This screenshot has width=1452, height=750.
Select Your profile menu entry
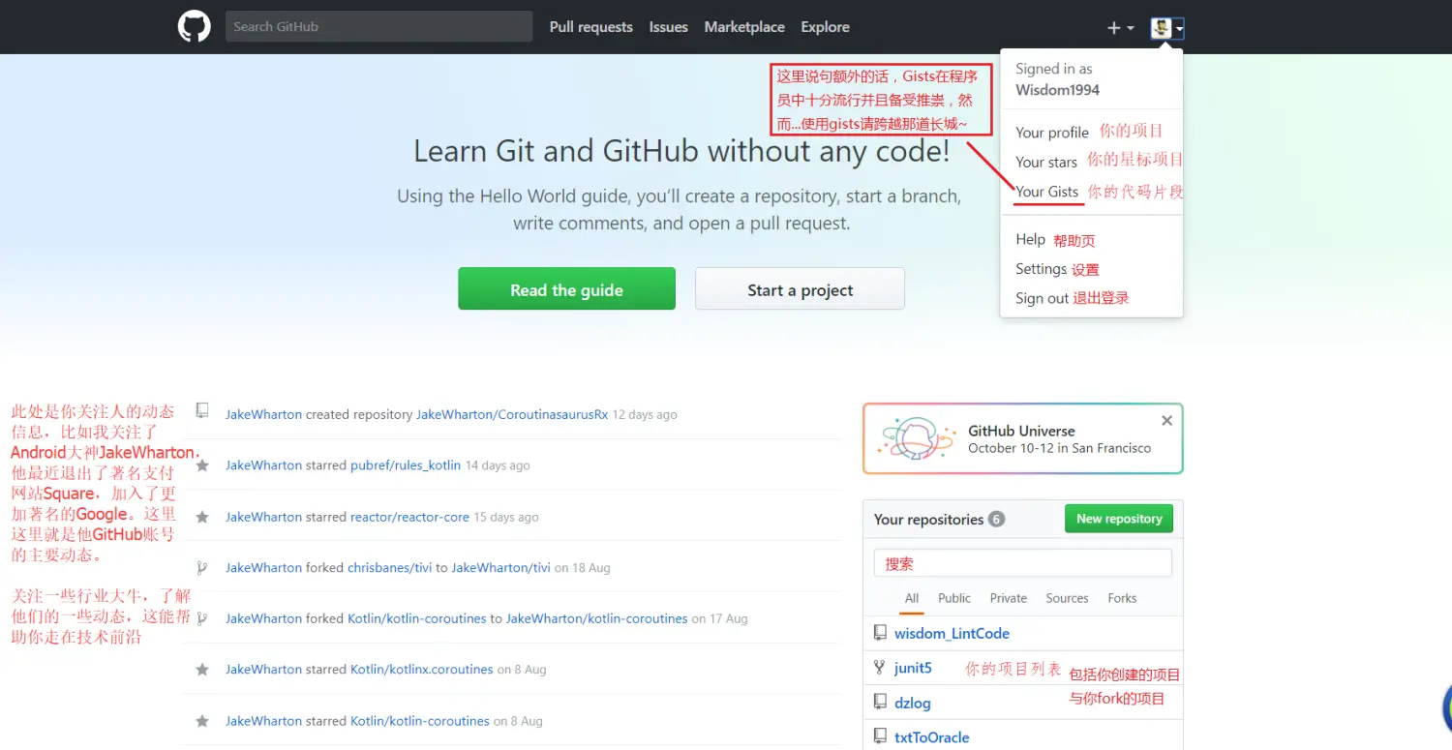coord(1052,133)
